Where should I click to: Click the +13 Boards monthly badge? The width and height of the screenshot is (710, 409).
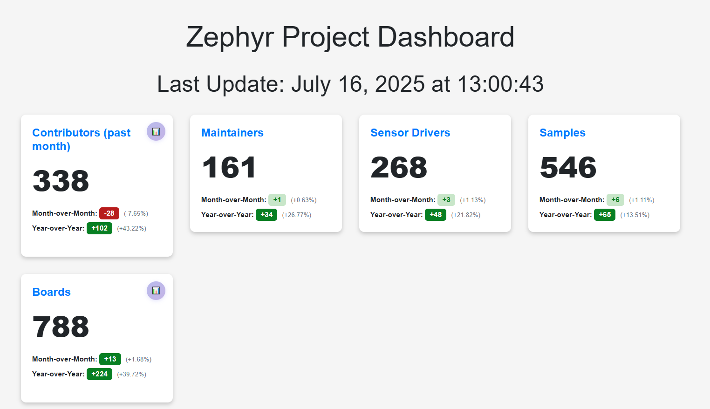coord(110,359)
